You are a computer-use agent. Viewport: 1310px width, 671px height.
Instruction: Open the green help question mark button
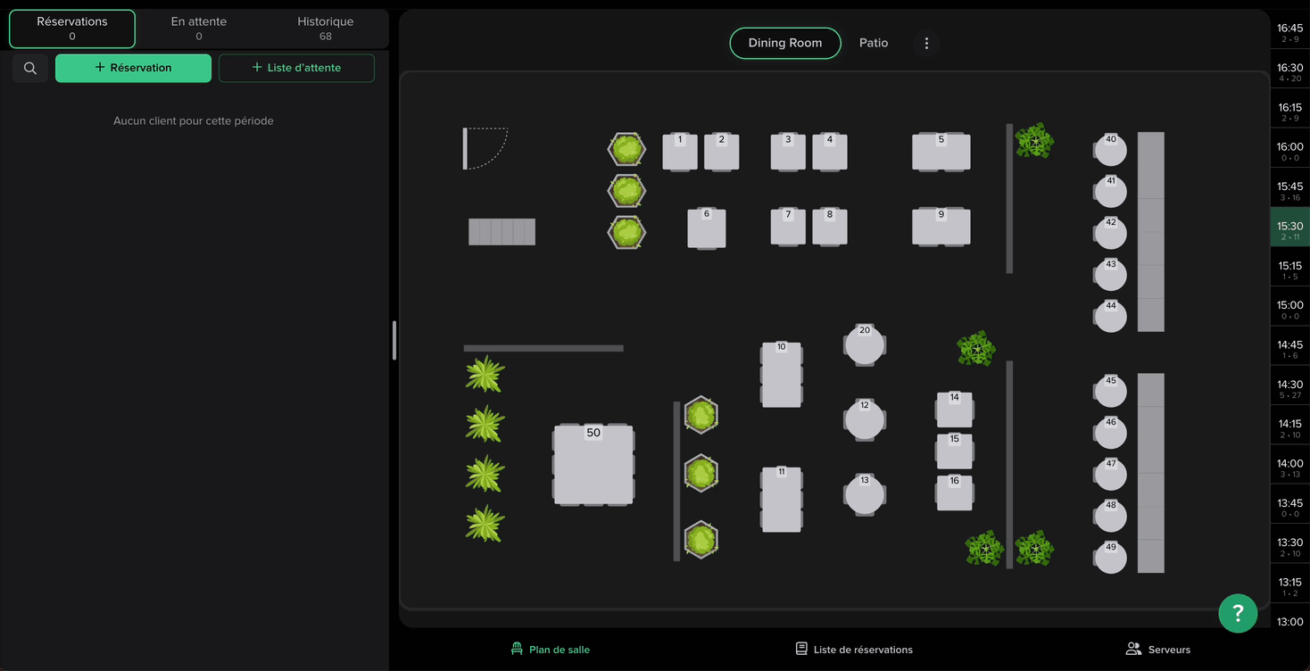point(1238,613)
